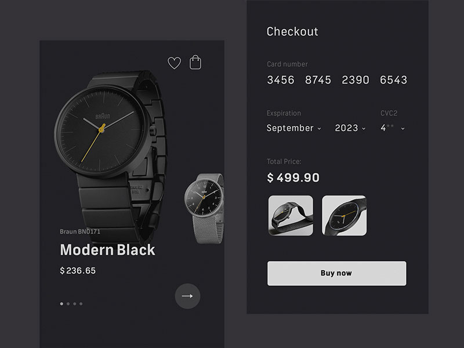Click the Modern Black product title
Screen dimensions: 464x348
tap(108, 250)
